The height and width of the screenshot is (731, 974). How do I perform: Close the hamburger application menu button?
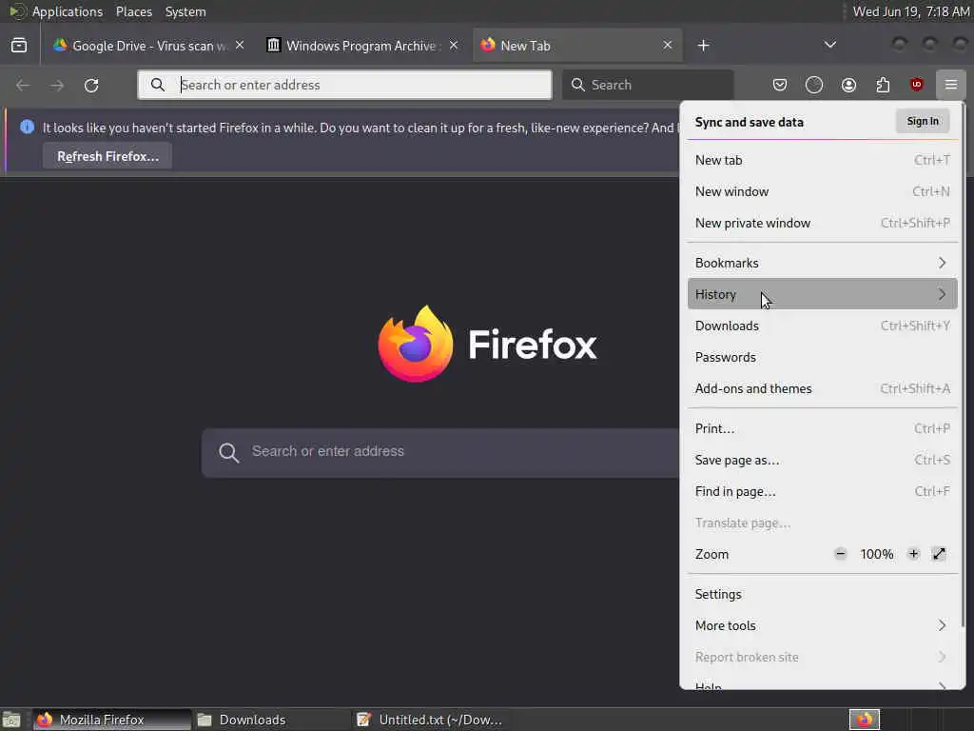(951, 85)
